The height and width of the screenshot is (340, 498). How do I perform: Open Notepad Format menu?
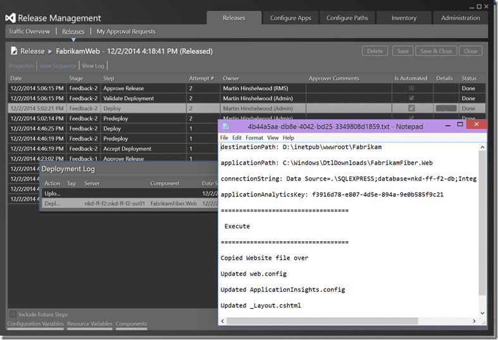(254, 137)
